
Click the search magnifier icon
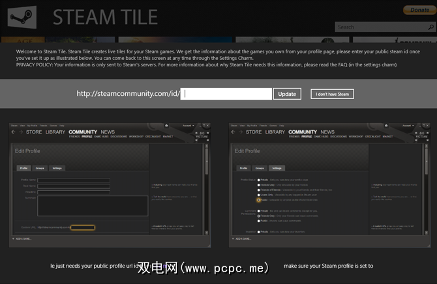(x=431, y=27)
